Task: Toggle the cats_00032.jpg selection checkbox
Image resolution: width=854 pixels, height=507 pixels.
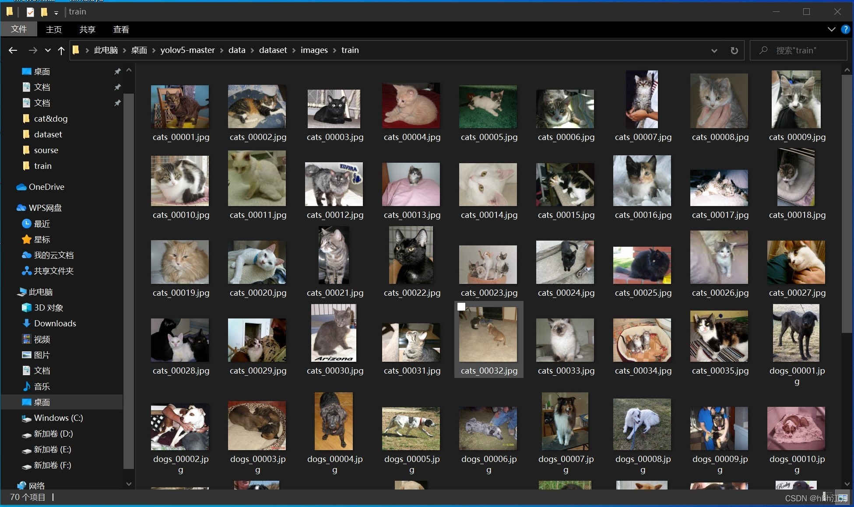Action: click(461, 307)
